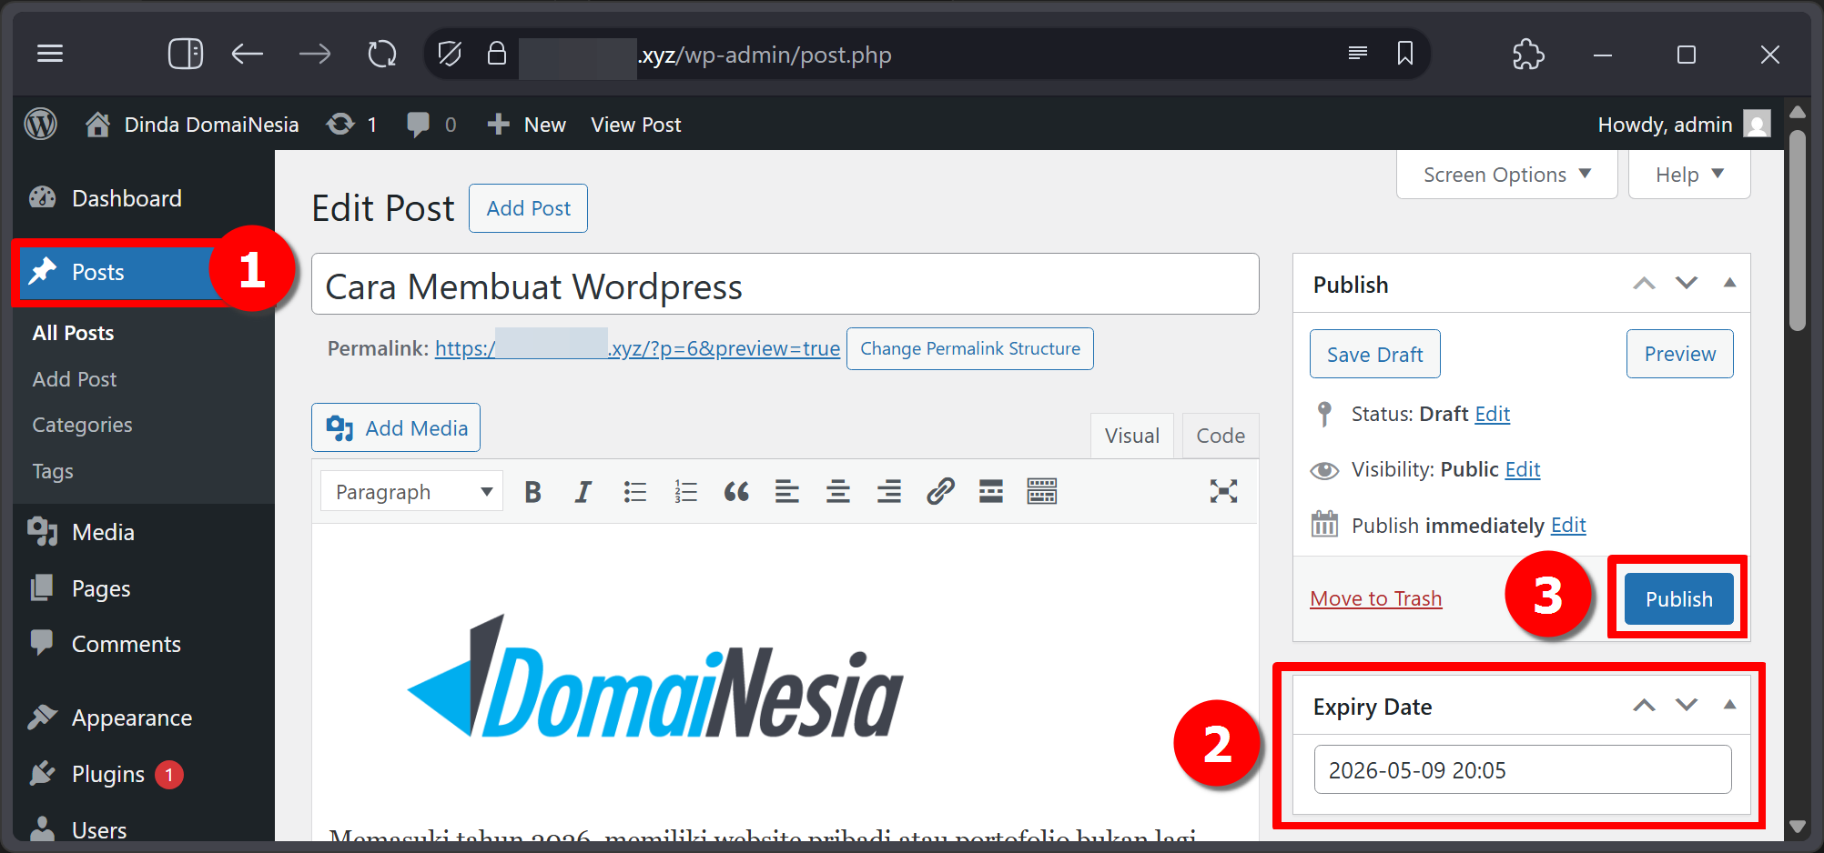Image resolution: width=1824 pixels, height=853 pixels.
Task: Click the Add Media button
Action: [396, 427]
